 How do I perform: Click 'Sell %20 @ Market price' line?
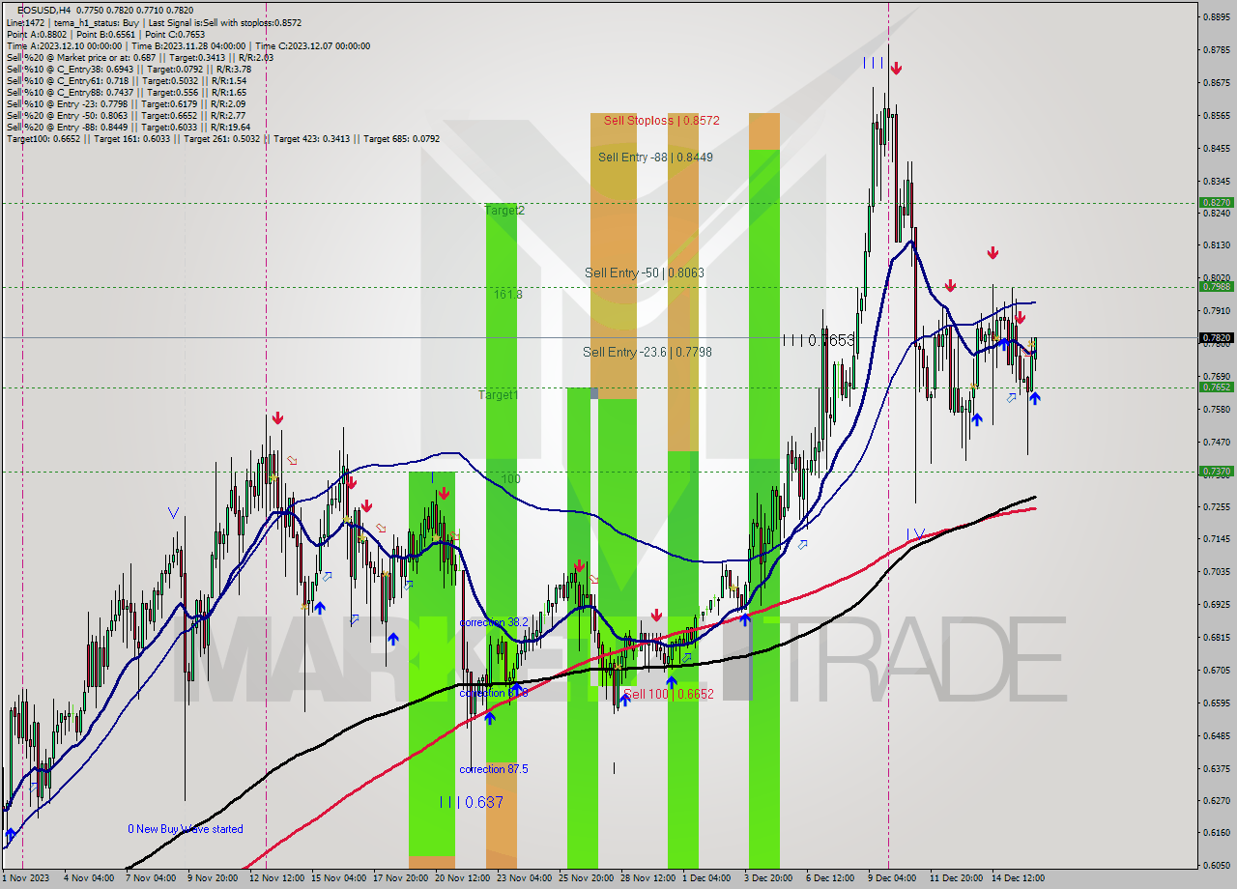tap(140, 57)
